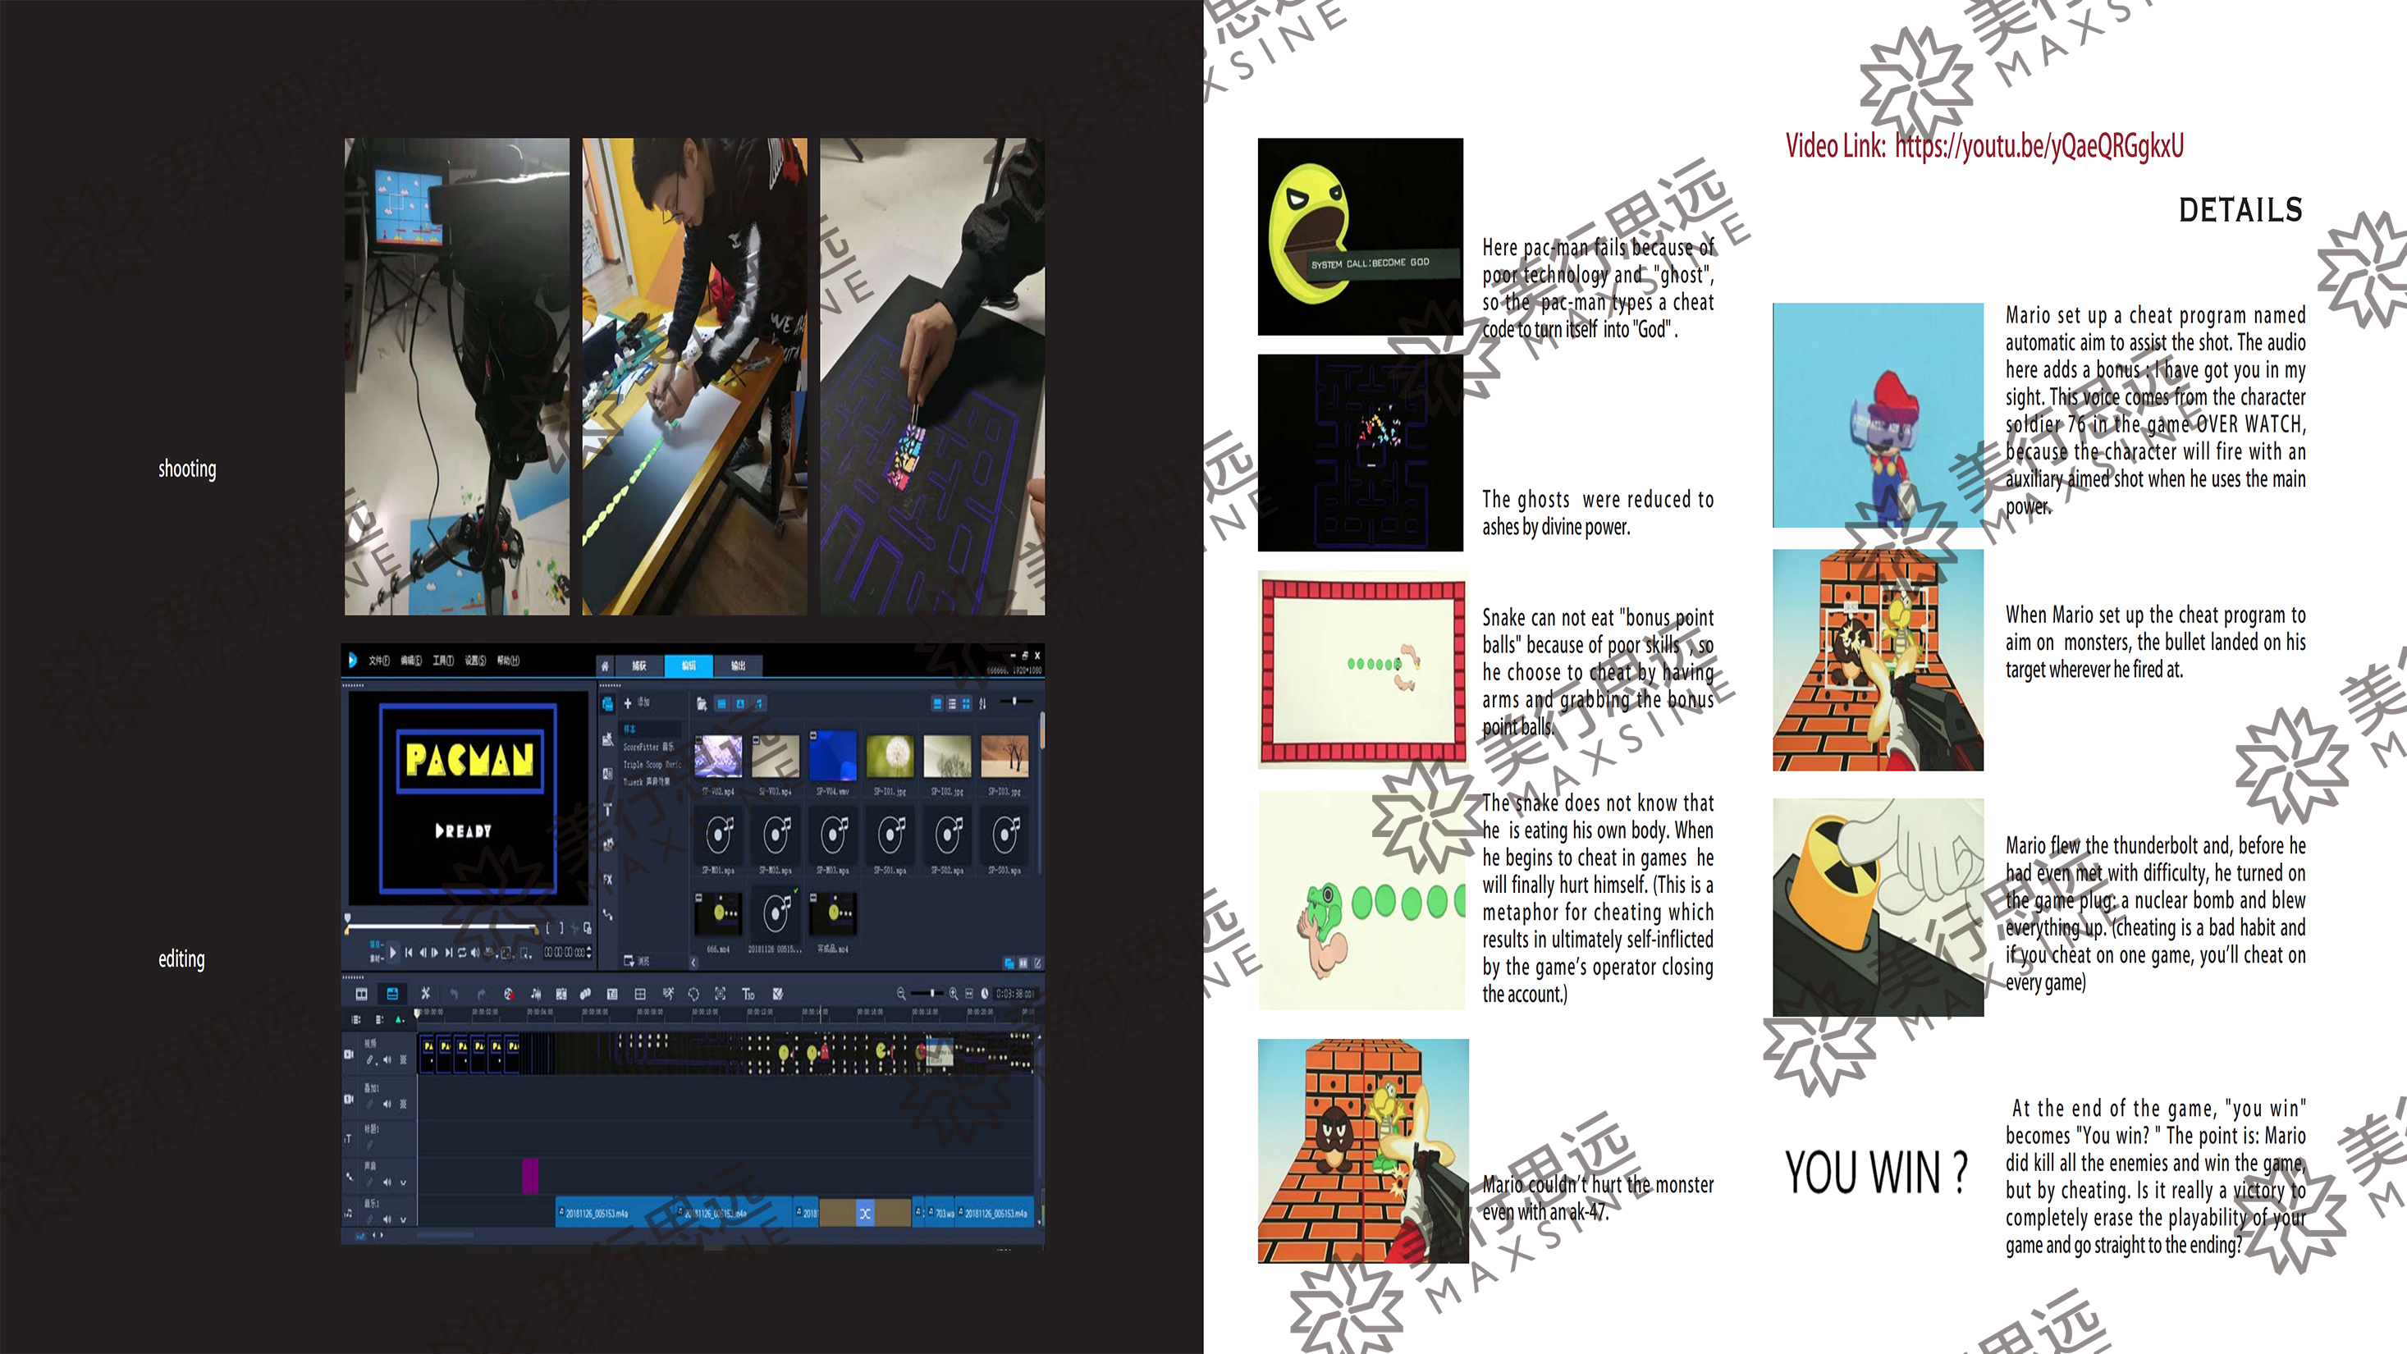Open record/capture option icon

coord(510,995)
